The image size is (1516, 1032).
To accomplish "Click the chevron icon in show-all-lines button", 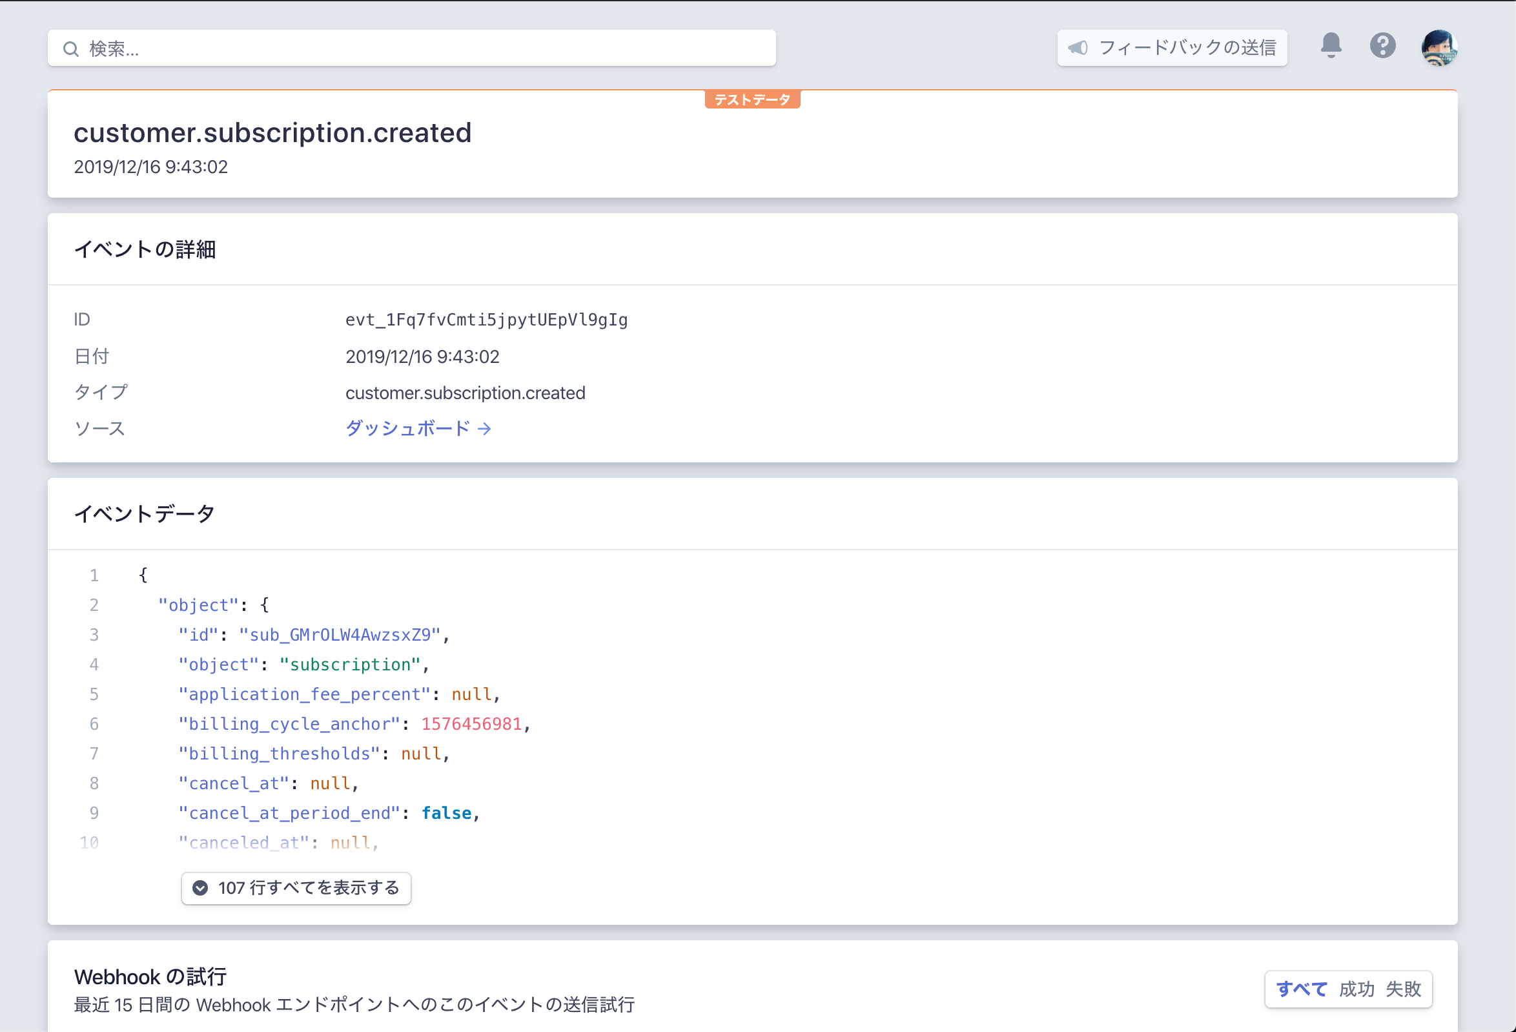I will pyautogui.click(x=200, y=888).
